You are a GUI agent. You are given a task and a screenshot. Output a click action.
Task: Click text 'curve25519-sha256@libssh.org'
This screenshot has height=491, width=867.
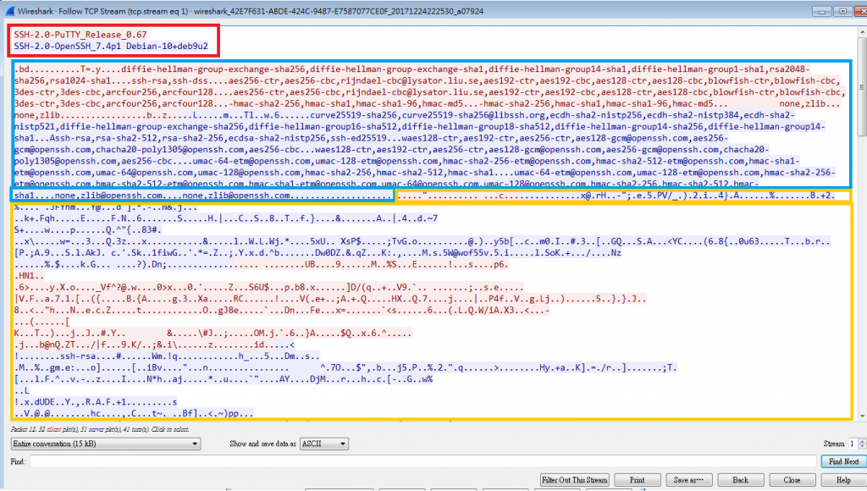coord(476,115)
